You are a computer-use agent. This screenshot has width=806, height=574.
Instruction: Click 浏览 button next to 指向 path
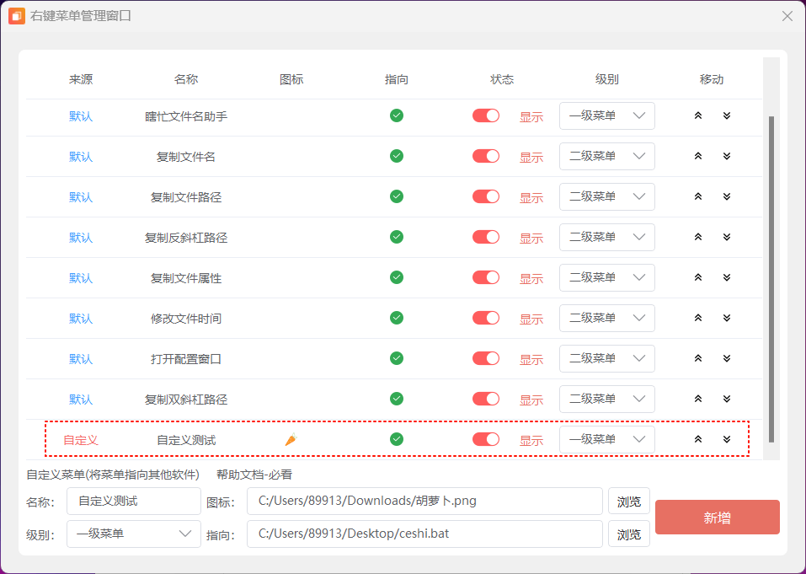[x=628, y=534]
